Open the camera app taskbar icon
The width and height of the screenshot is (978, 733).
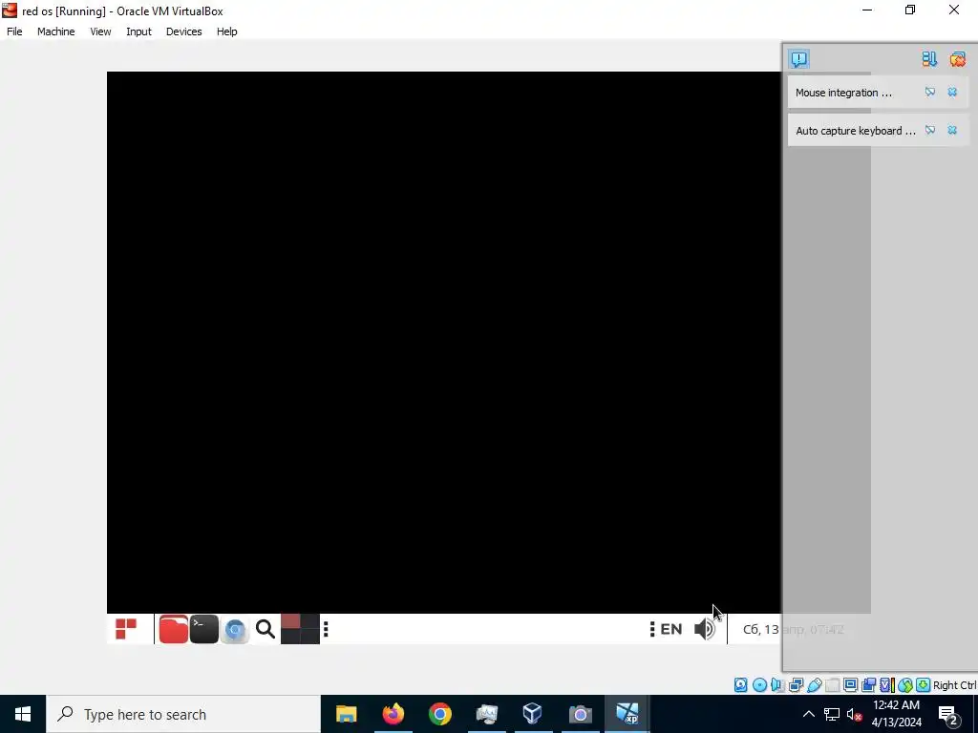(580, 714)
